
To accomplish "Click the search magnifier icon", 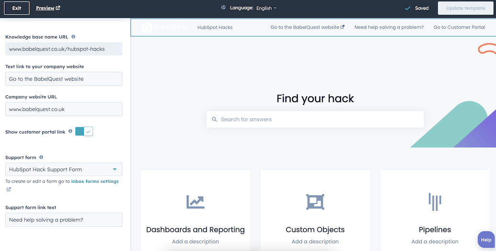I will click(214, 119).
